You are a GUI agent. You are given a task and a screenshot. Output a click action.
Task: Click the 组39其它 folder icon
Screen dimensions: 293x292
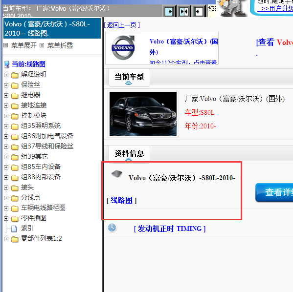(15, 157)
